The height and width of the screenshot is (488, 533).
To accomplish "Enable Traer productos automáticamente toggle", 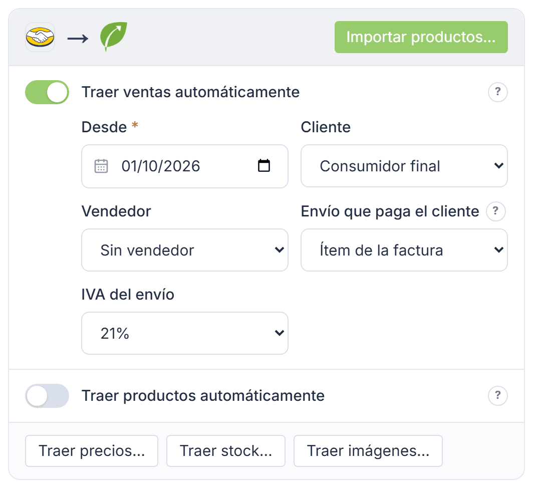I will pos(47,396).
